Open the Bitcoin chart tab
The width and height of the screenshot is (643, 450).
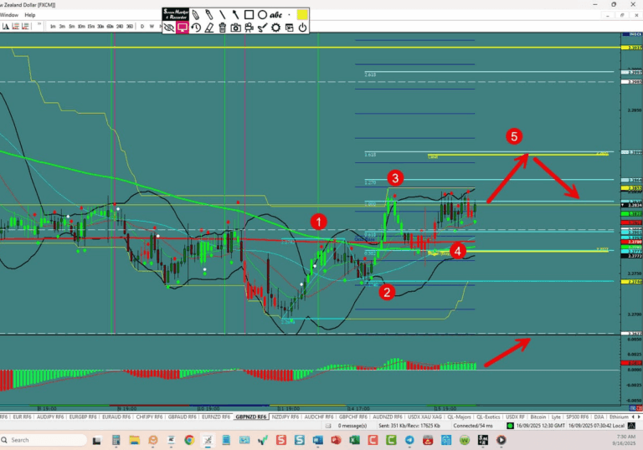pyautogui.click(x=538, y=417)
